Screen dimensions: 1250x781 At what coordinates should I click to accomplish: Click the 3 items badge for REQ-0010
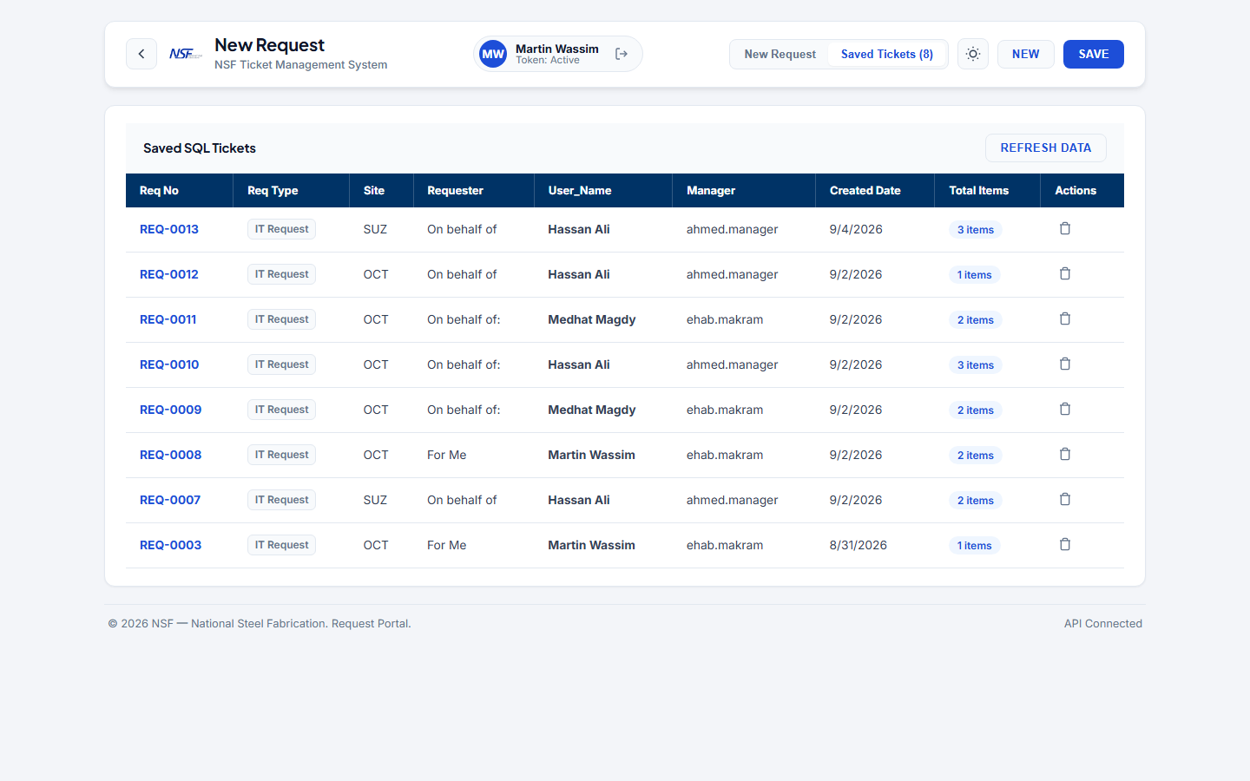pos(976,365)
